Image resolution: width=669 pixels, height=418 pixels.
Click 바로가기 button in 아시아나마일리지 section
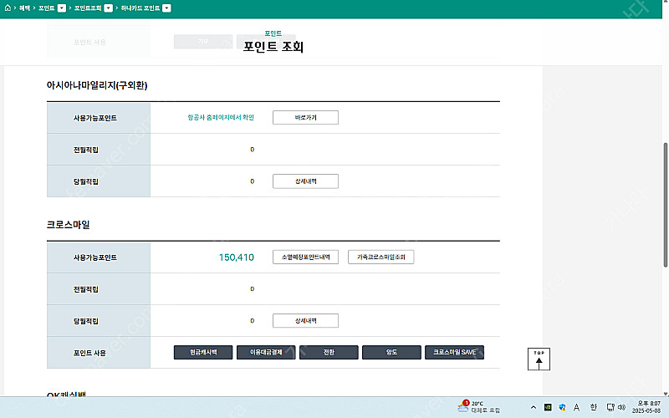pyautogui.click(x=305, y=117)
